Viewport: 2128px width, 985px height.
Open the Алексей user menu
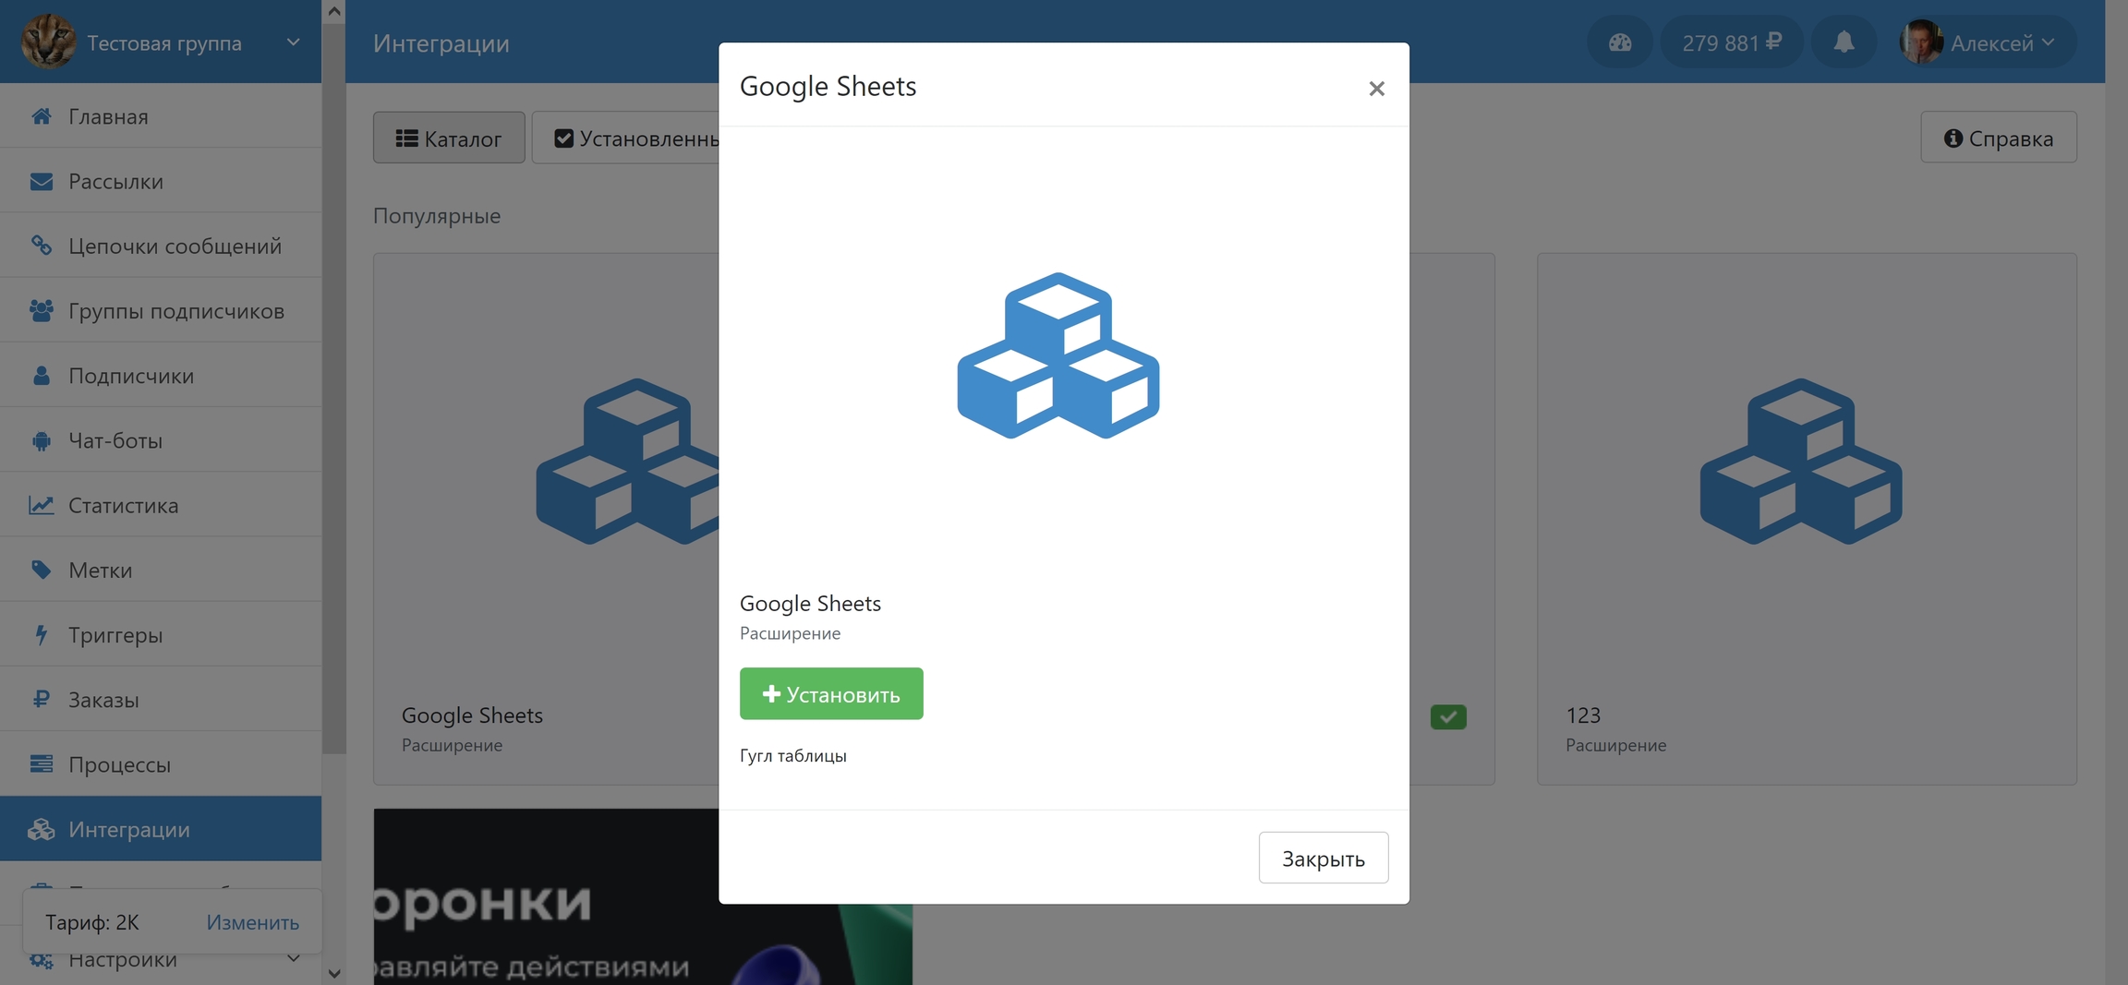[1986, 42]
